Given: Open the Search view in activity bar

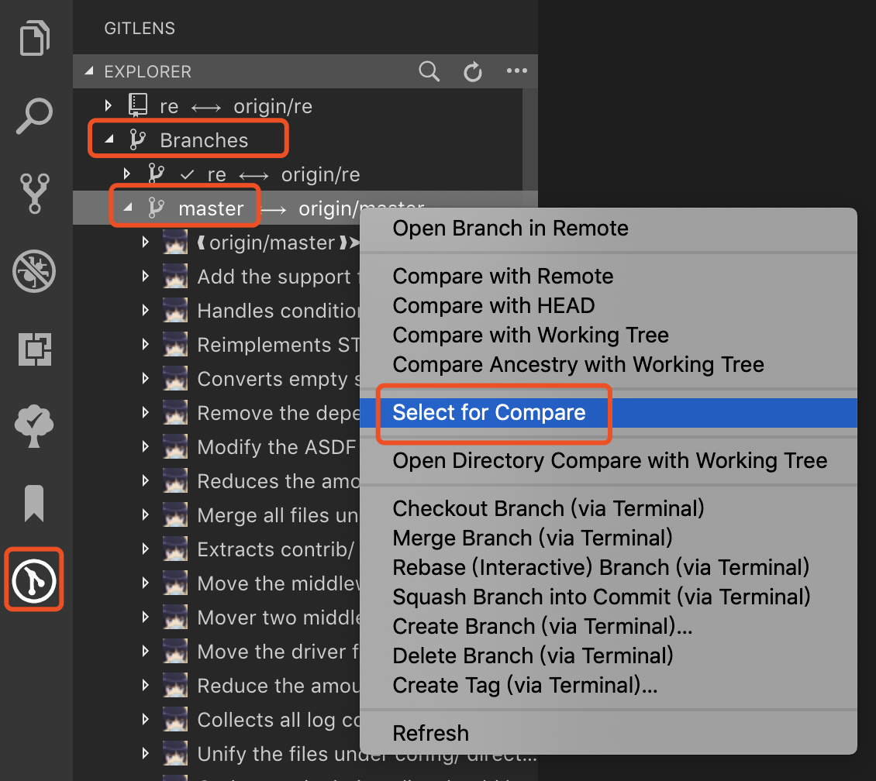Looking at the screenshot, I should coord(34,115).
